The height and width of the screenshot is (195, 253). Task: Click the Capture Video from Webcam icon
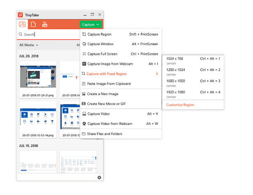[84, 124]
